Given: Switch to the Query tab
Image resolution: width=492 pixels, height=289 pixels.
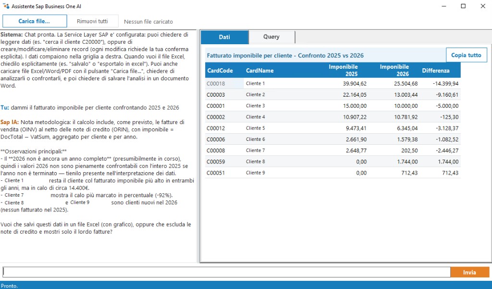Looking at the screenshot, I should point(271,37).
